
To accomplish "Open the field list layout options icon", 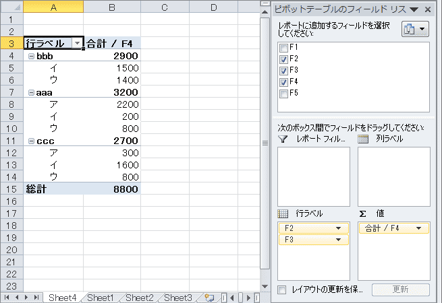I will 415,29.
